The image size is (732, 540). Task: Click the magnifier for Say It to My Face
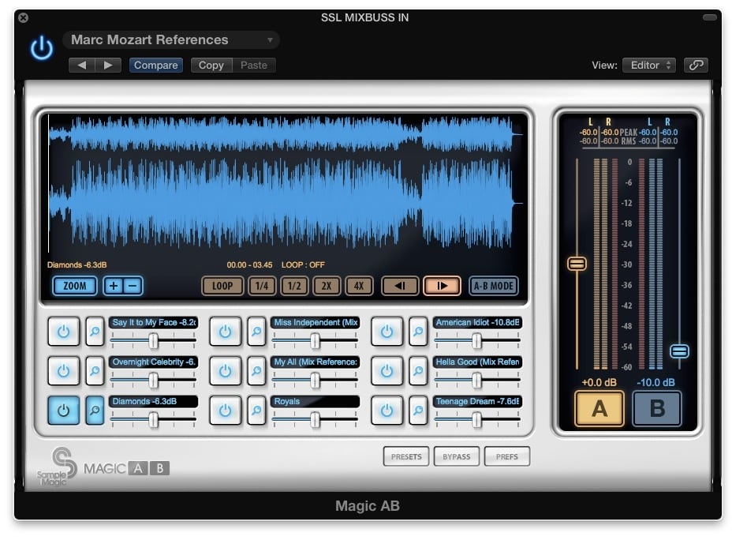[95, 332]
